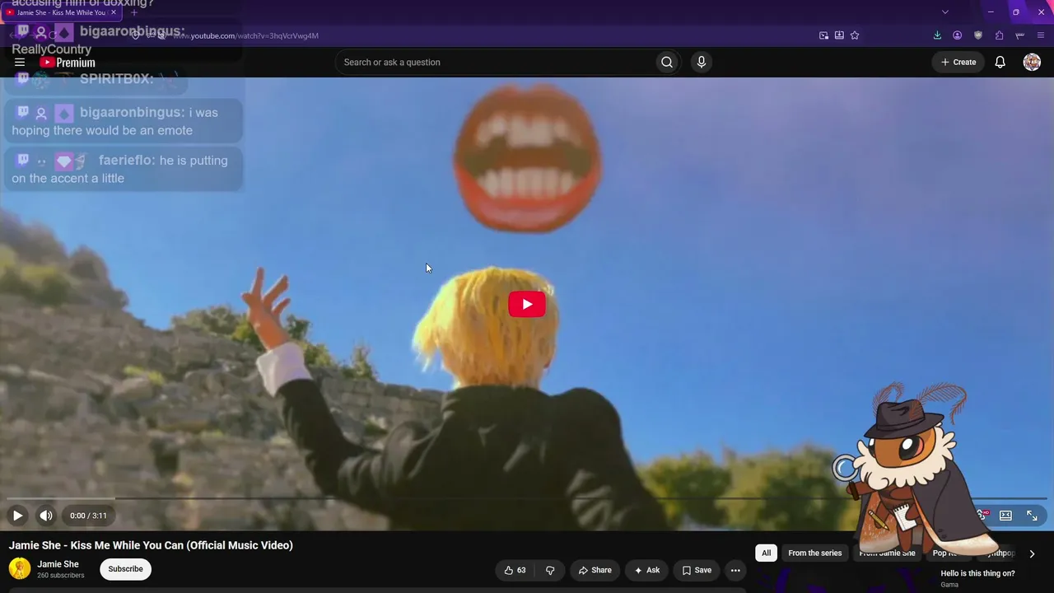Viewport: 1054px width, 593px height.
Task: Mute the video volume
Action: pos(46,516)
